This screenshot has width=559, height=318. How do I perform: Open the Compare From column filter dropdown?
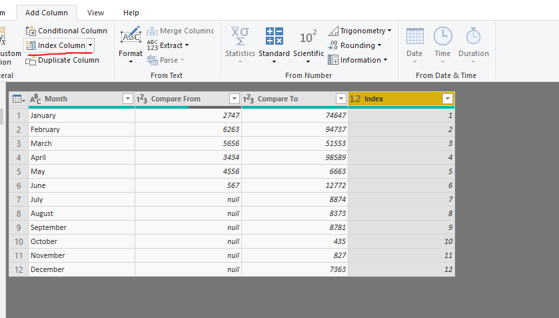click(235, 99)
